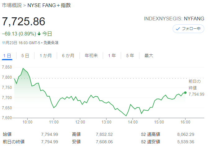Open the 免責条項 disclaimer link
The height and width of the screenshot is (147, 208).
click(51, 43)
